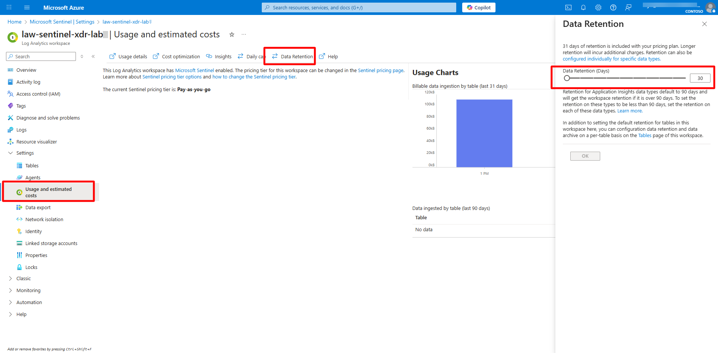Click the Microsoft Azure logo text
718x353 pixels.
(64, 7)
